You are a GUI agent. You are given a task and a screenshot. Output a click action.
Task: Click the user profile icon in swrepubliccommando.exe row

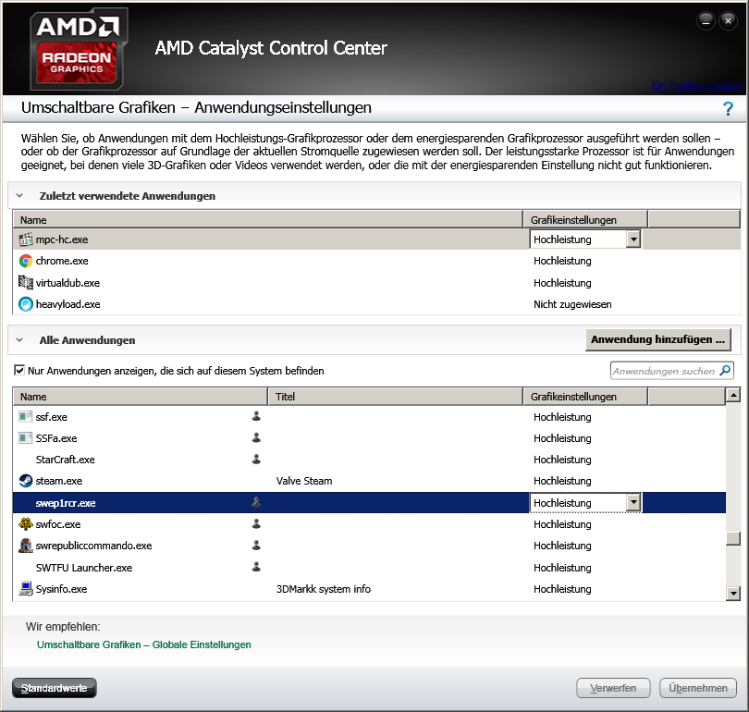256,545
